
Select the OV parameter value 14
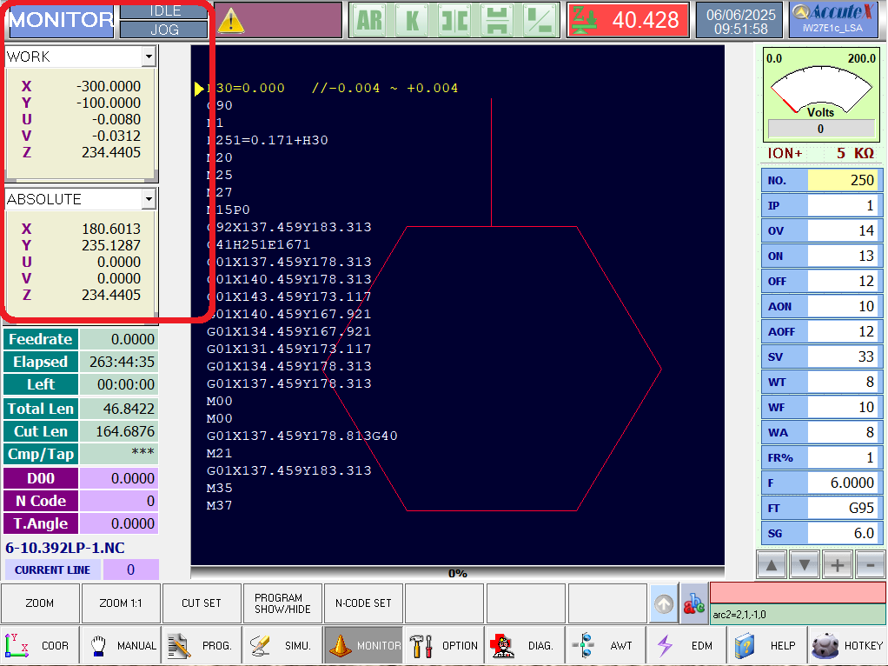pos(842,230)
